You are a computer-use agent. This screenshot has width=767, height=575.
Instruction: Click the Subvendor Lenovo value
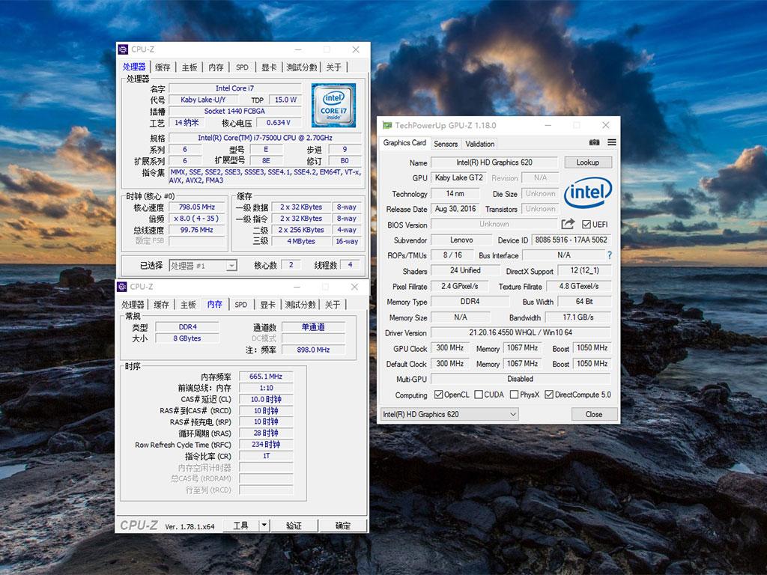pos(461,240)
